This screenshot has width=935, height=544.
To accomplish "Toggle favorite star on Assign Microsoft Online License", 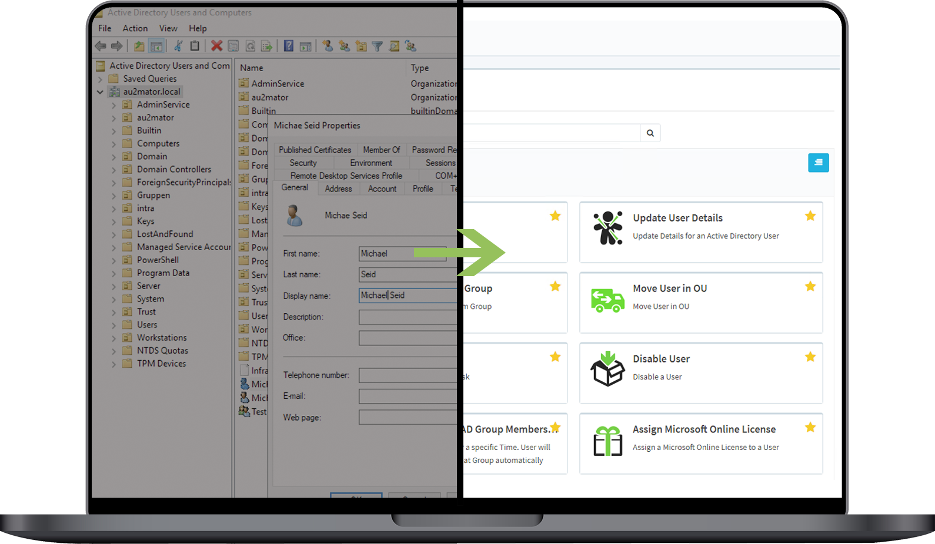I will pos(810,428).
